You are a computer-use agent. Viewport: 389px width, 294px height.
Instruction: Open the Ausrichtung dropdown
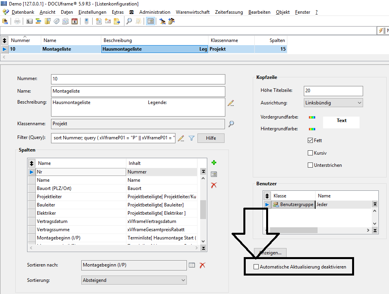click(x=333, y=103)
